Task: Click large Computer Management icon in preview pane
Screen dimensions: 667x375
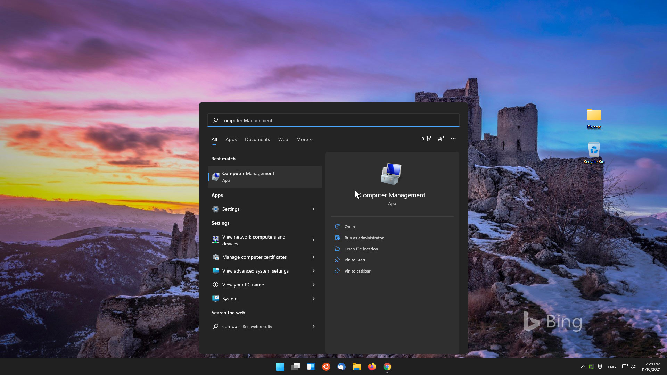Action: [392, 174]
